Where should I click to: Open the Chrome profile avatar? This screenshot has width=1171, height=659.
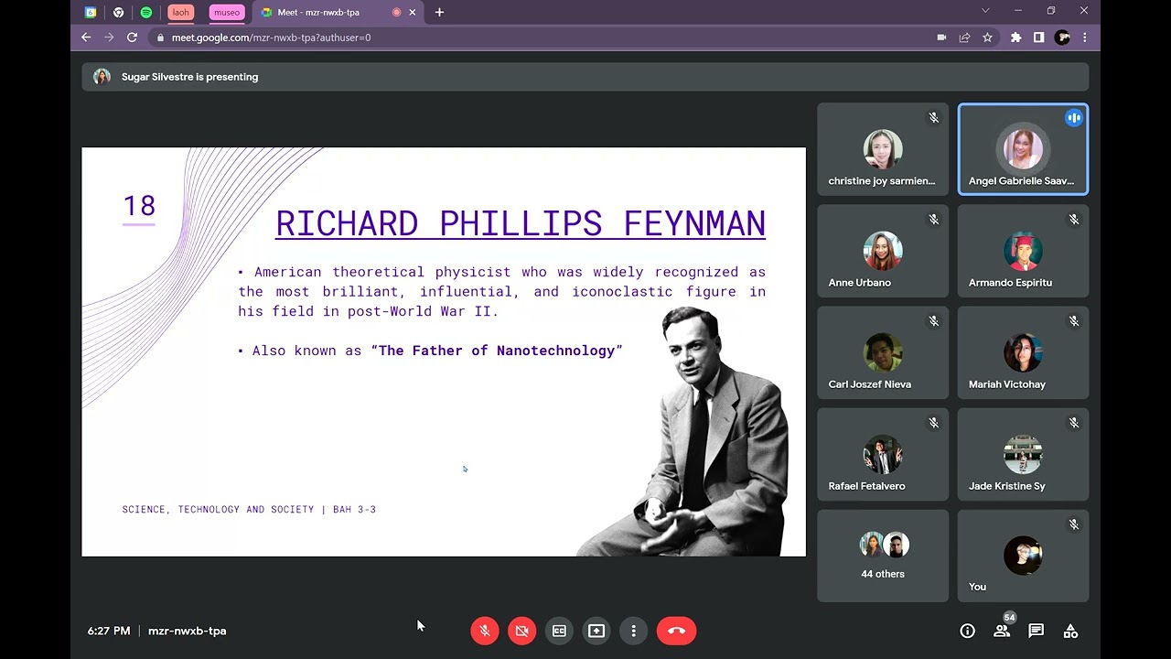click(1062, 38)
